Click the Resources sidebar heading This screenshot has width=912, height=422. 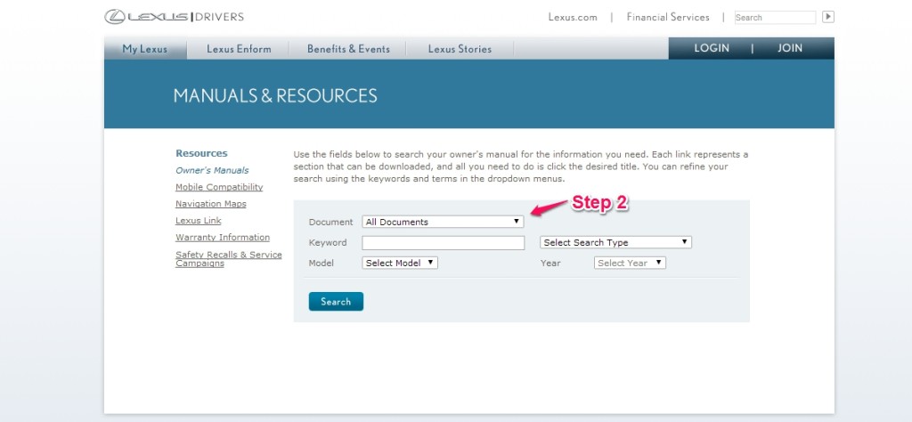pyautogui.click(x=201, y=153)
